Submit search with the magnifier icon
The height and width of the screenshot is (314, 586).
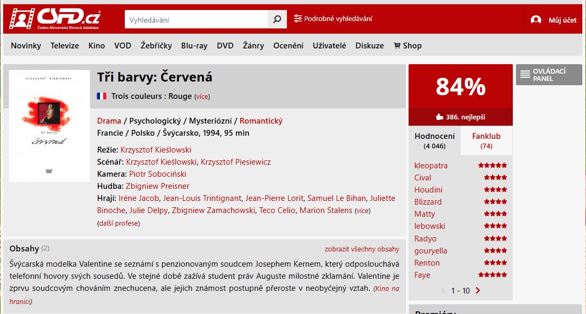277,19
